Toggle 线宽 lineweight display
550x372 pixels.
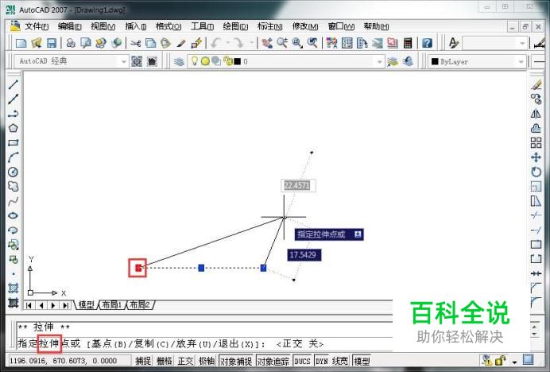point(339,361)
